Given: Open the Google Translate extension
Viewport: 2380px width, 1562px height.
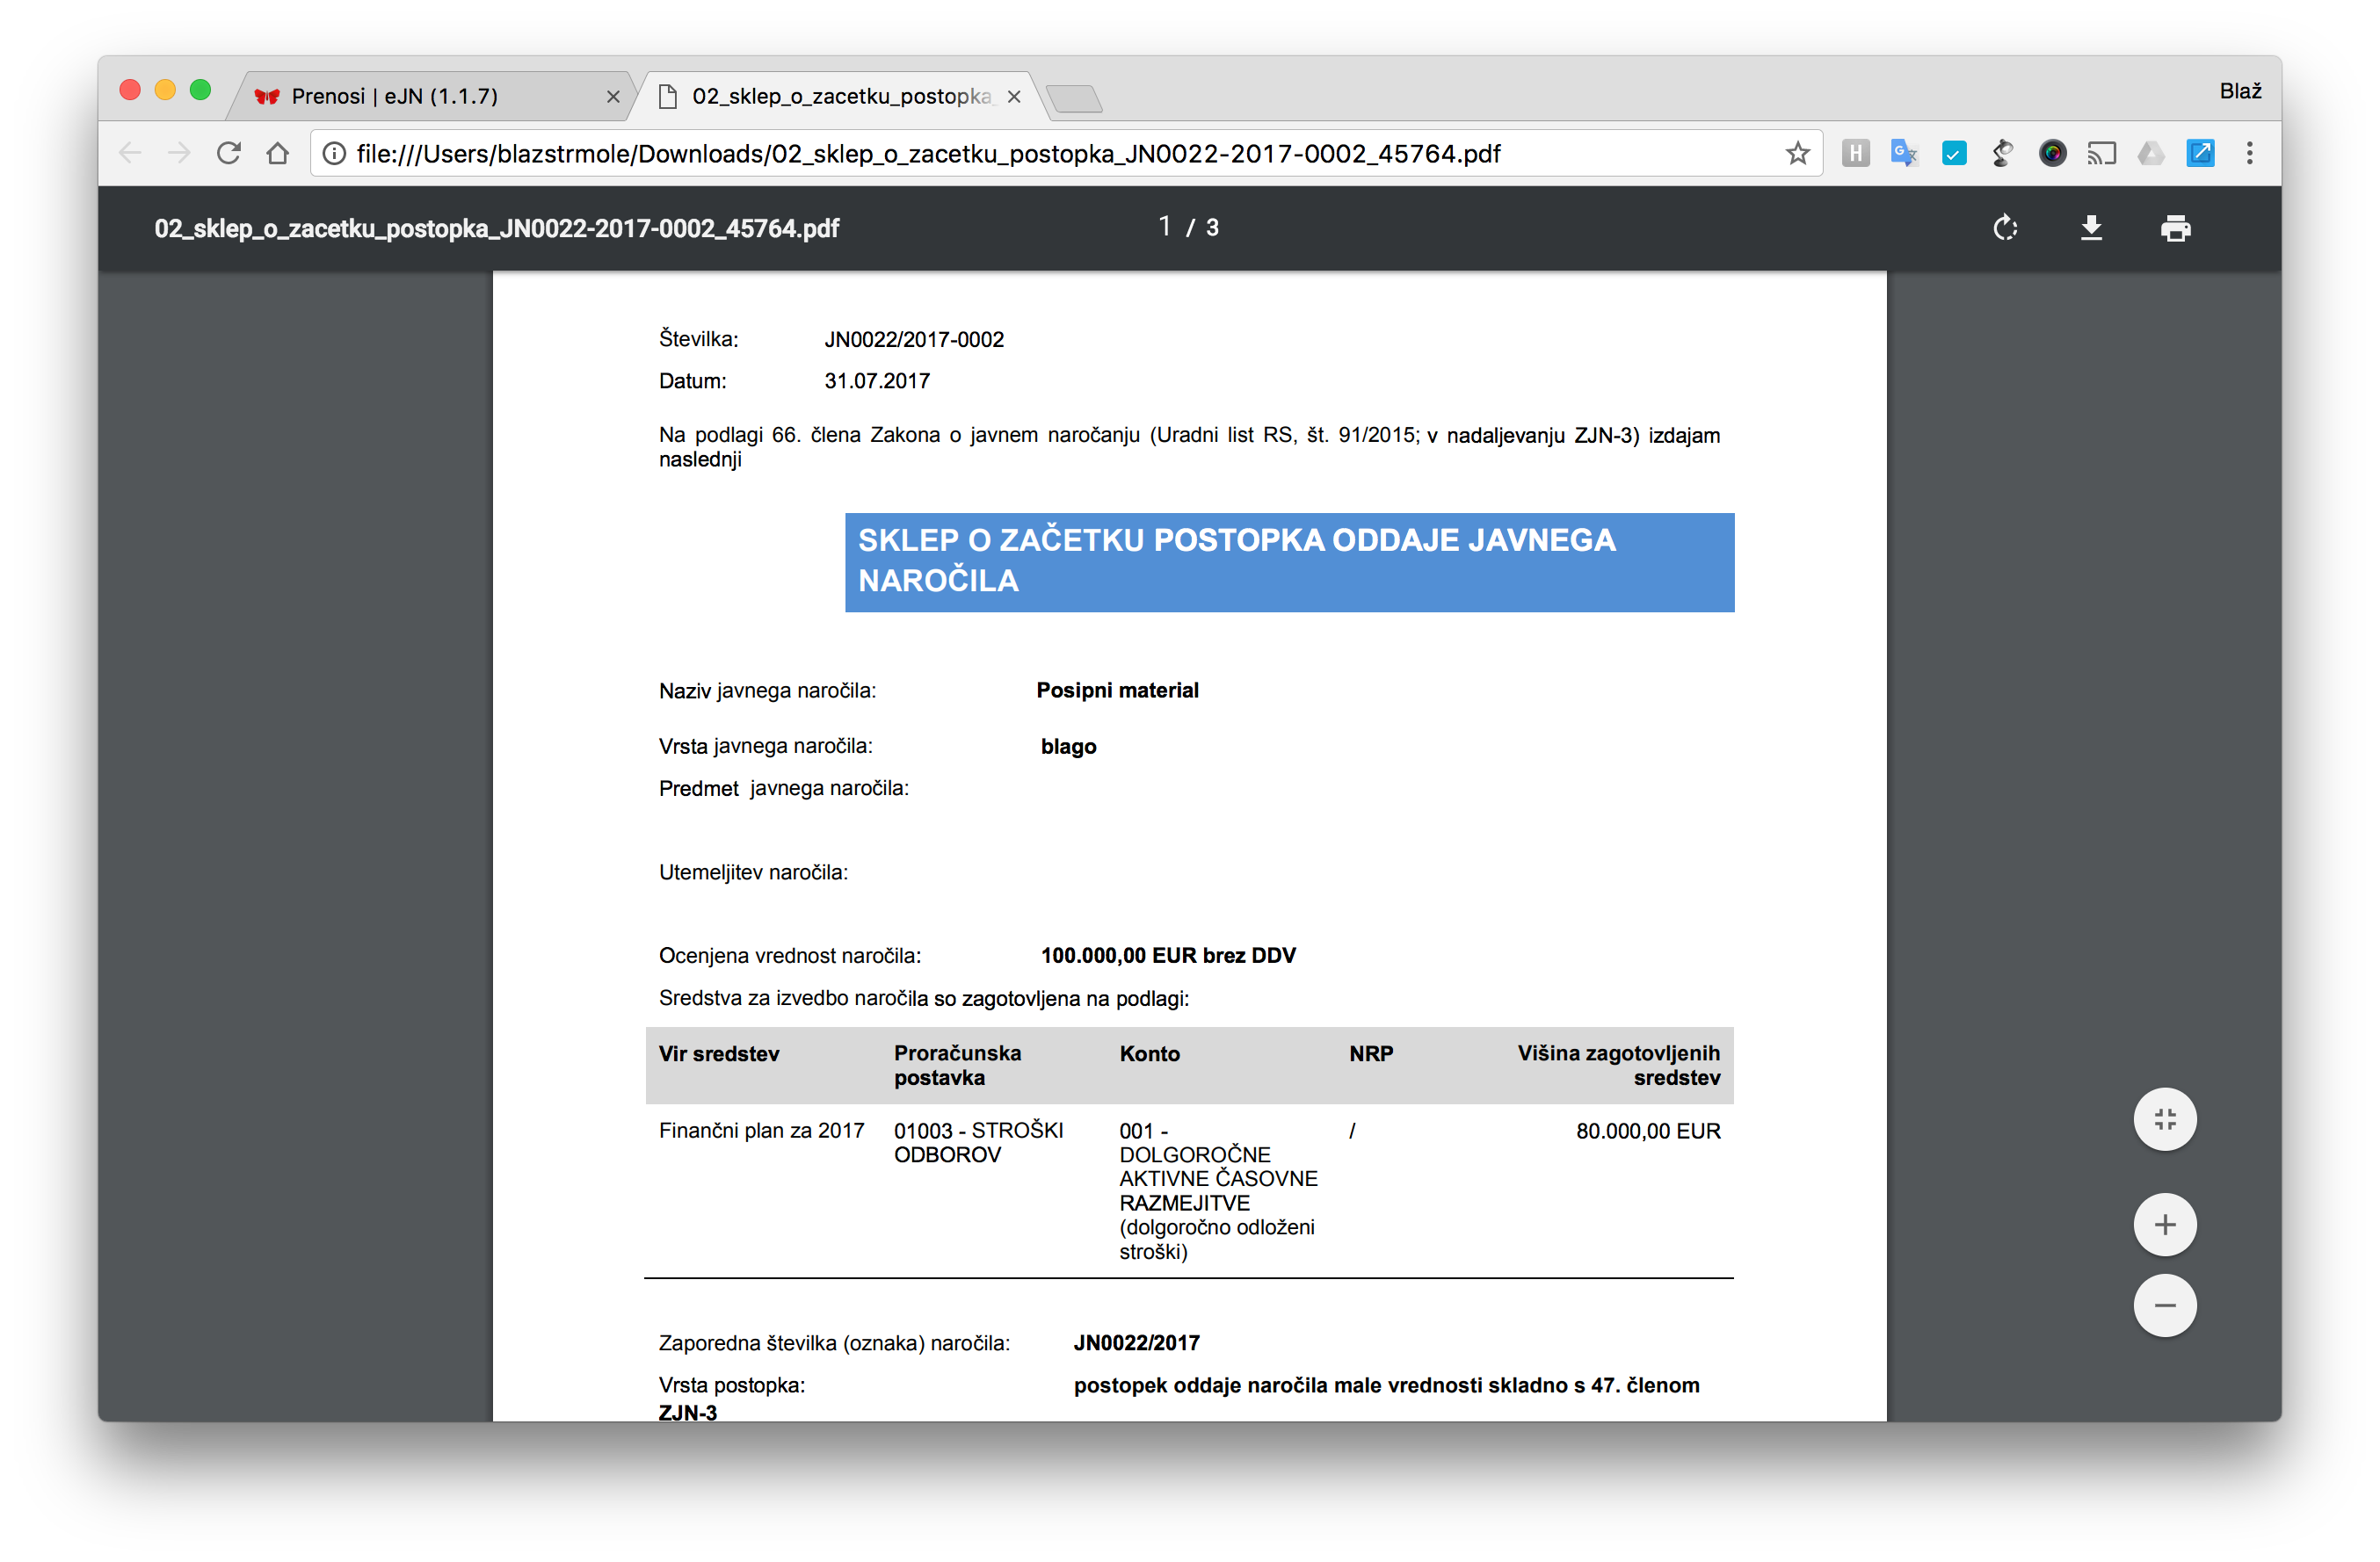Looking at the screenshot, I should click(1904, 153).
